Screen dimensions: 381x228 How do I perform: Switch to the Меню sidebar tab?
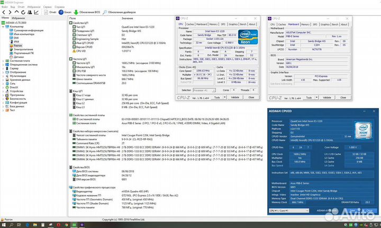pos(5,18)
